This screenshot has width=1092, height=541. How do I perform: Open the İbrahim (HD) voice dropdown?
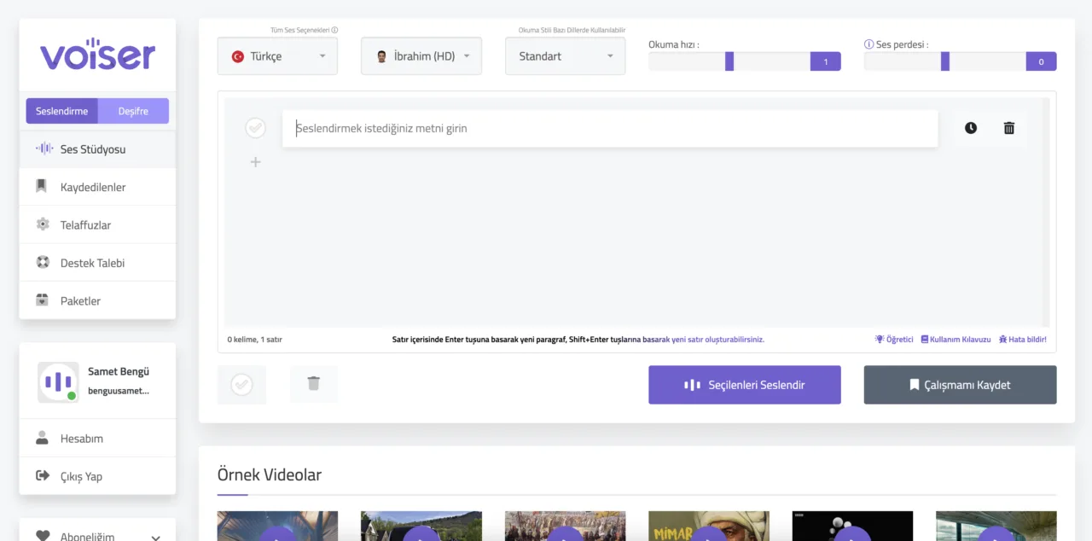click(x=421, y=56)
